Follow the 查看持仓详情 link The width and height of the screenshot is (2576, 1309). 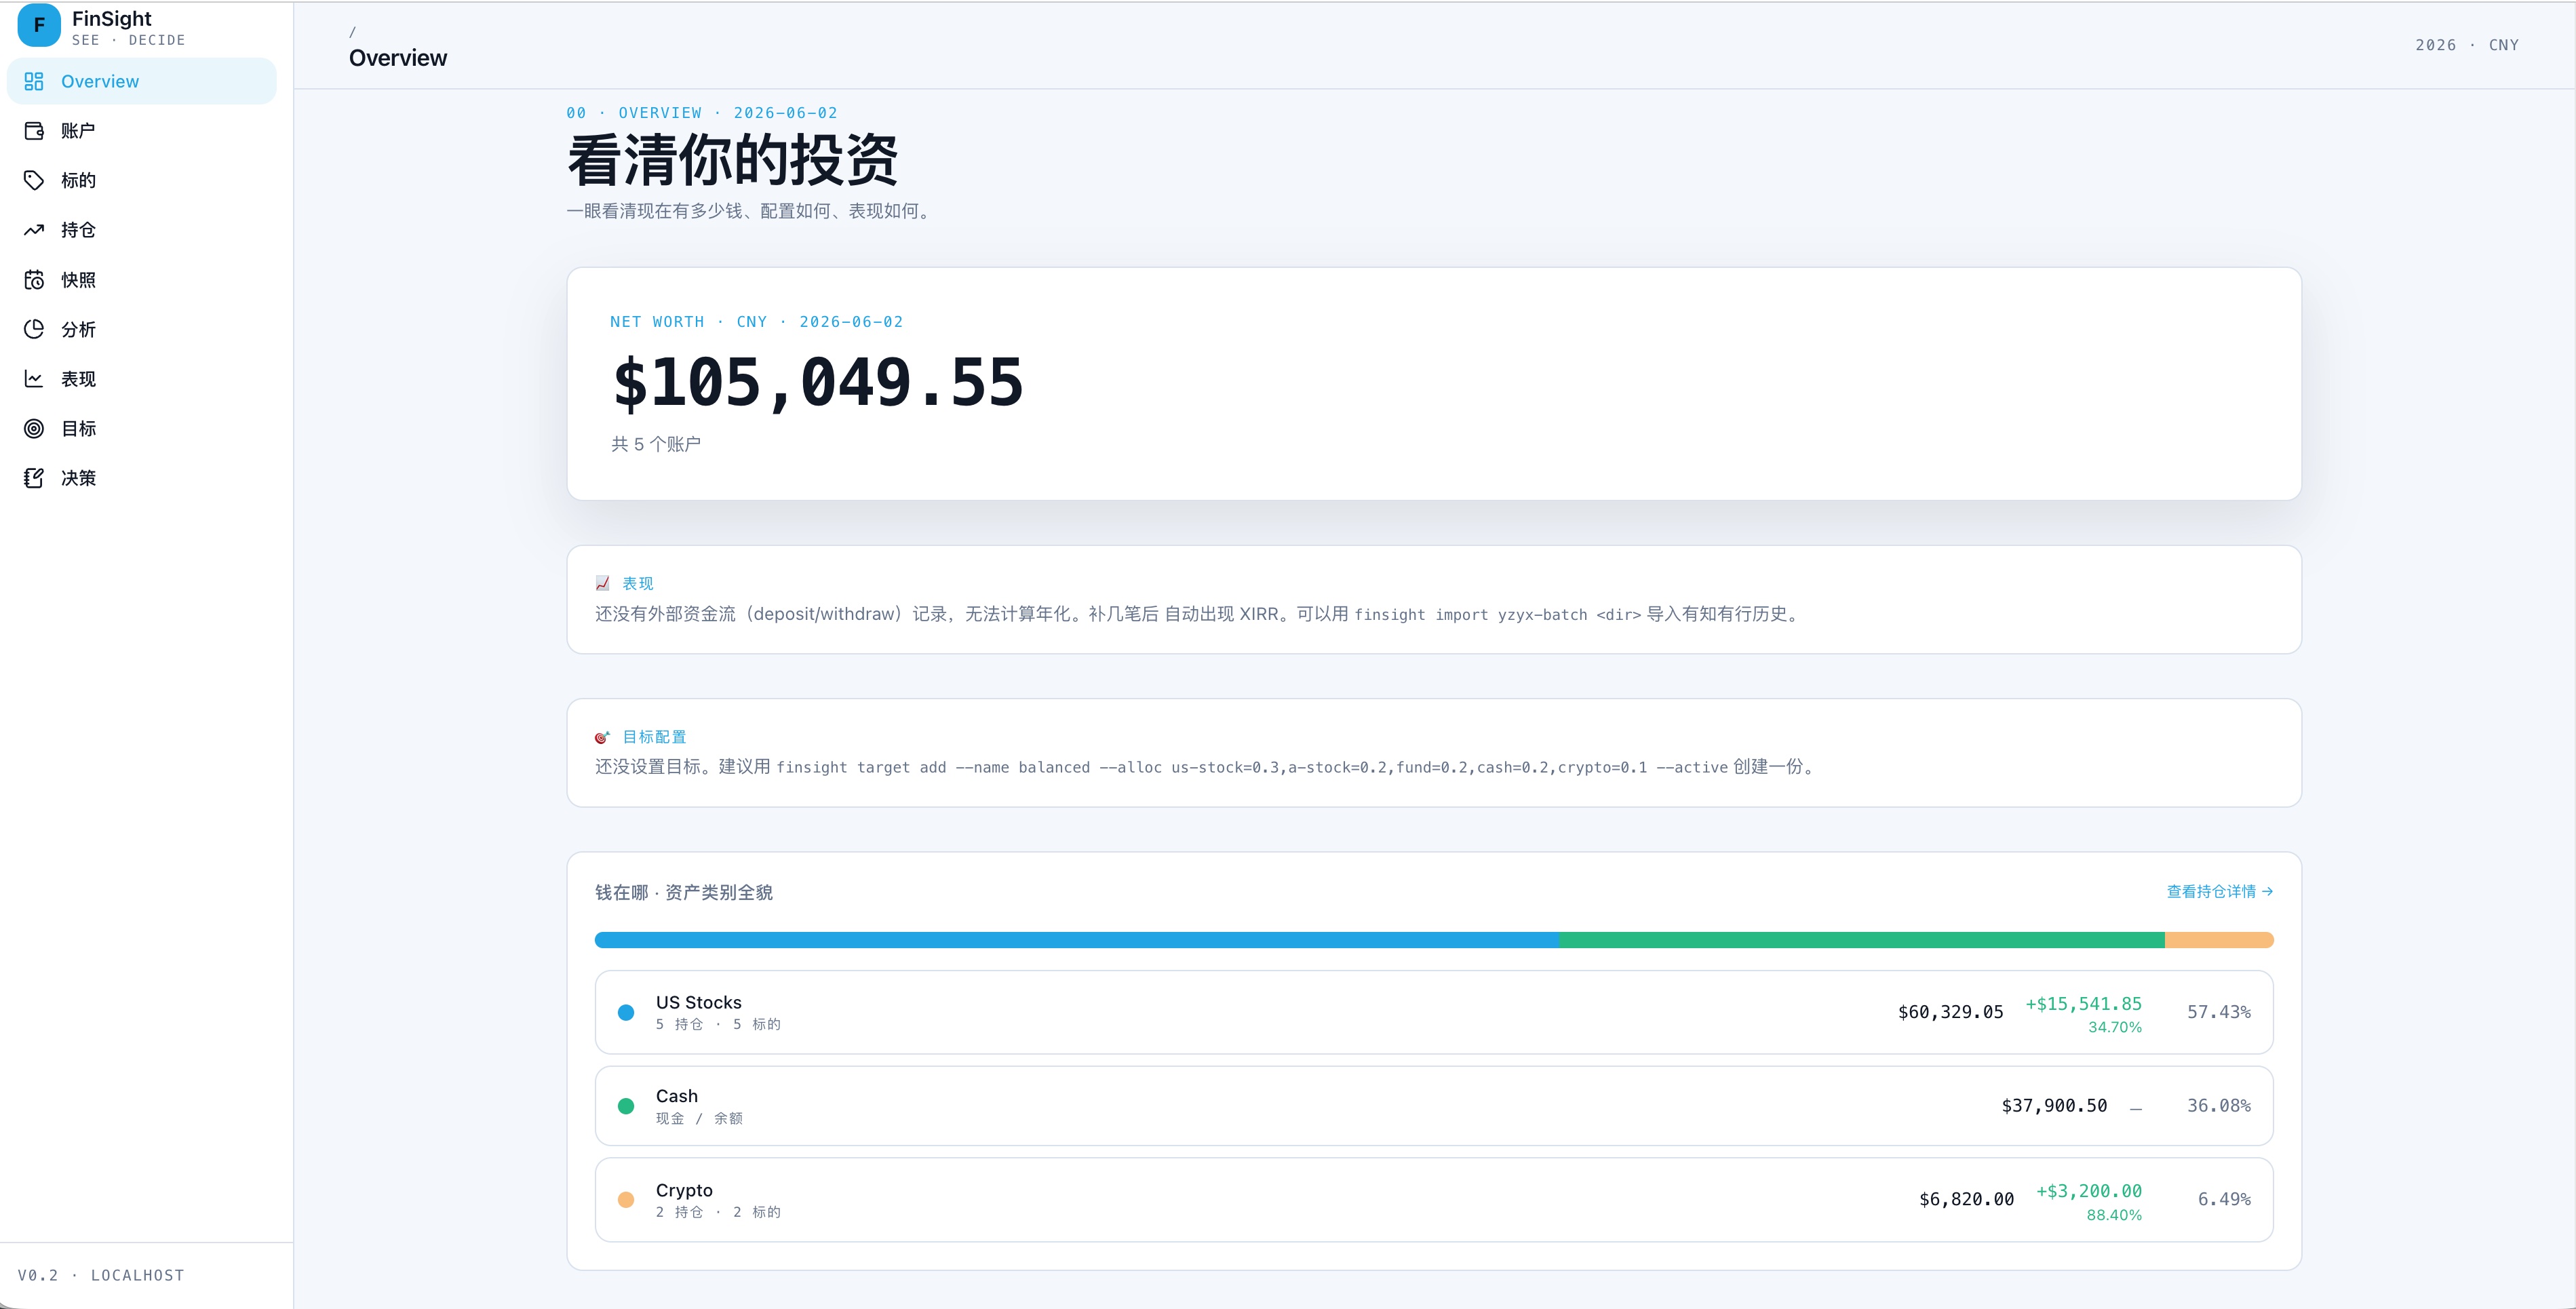(x=2219, y=891)
